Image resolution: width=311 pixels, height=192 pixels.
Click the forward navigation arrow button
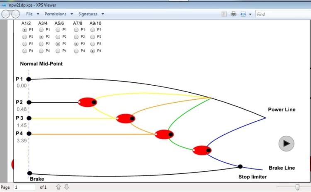tap(15, 14)
